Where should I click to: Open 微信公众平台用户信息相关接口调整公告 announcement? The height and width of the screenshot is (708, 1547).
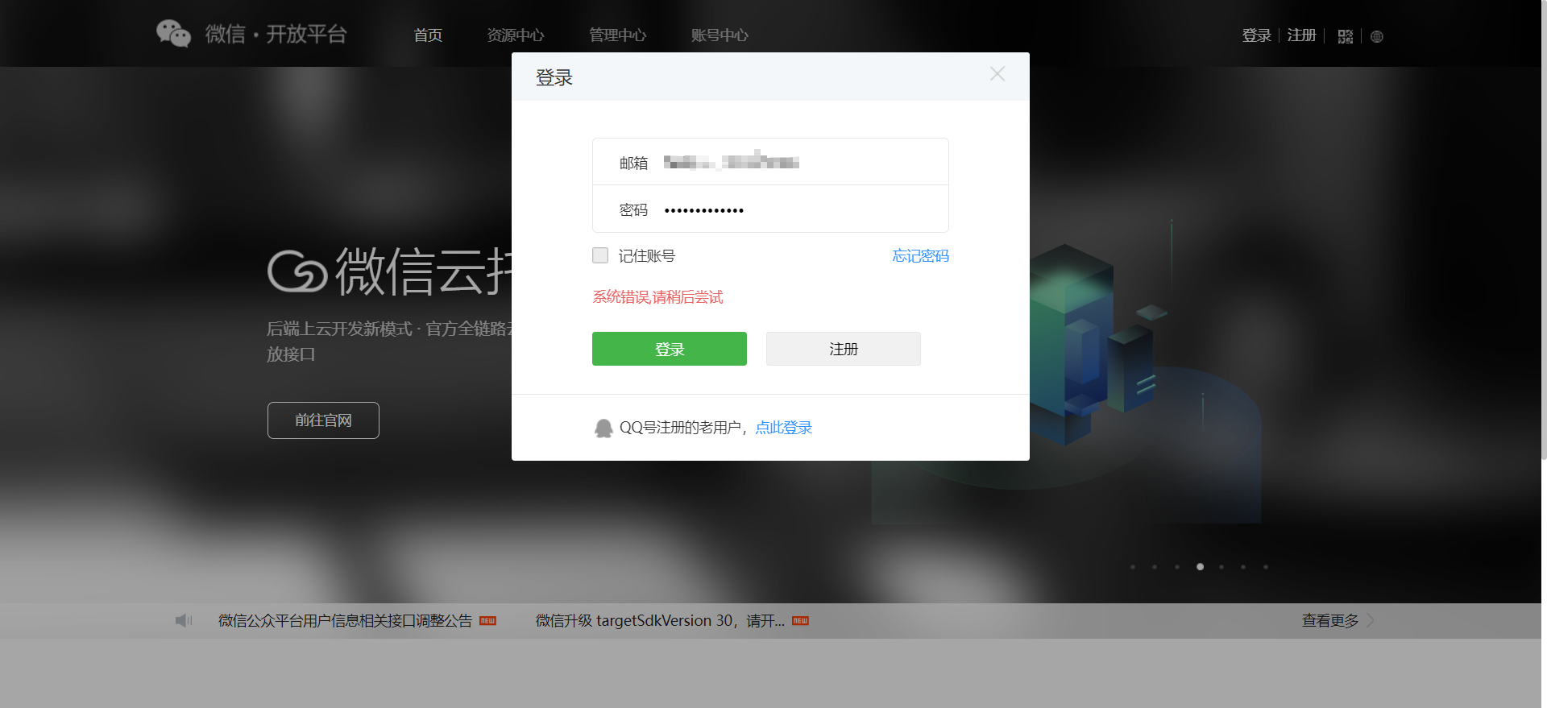tap(345, 621)
